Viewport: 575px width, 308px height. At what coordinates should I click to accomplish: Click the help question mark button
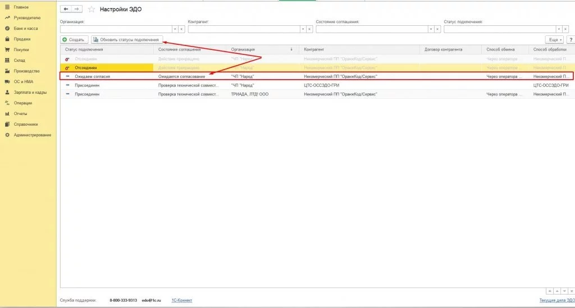[x=571, y=40]
